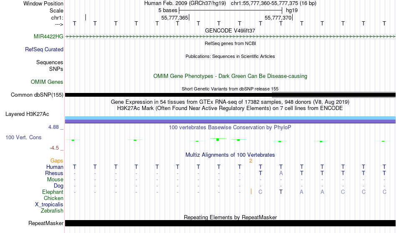Click the 55,777,370 position marker

coord(278,18)
